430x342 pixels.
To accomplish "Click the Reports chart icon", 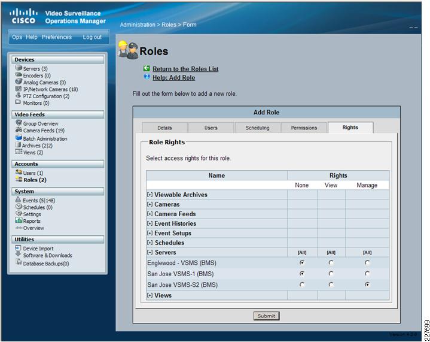I will click(19, 220).
